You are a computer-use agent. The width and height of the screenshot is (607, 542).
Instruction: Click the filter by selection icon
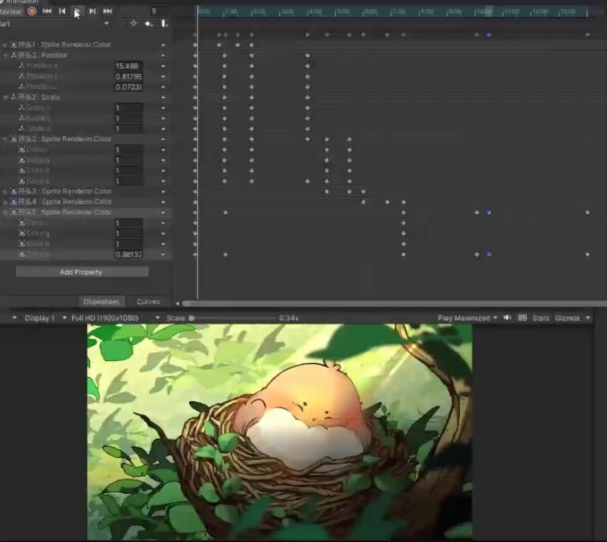click(133, 23)
